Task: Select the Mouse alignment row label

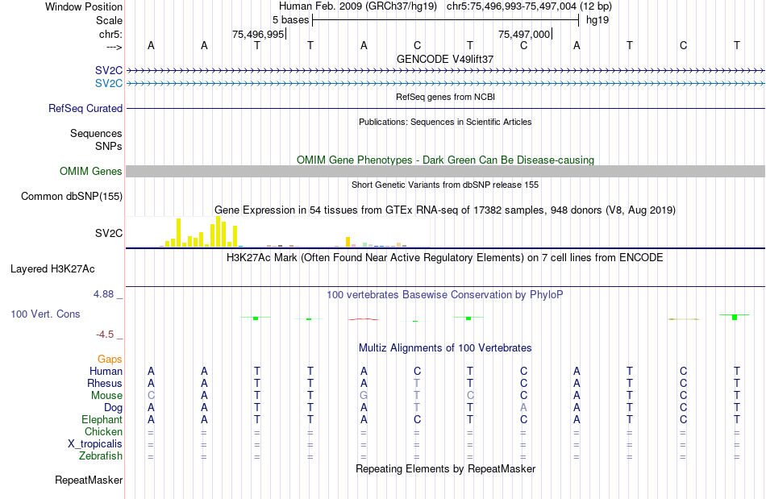Action: click(106, 396)
